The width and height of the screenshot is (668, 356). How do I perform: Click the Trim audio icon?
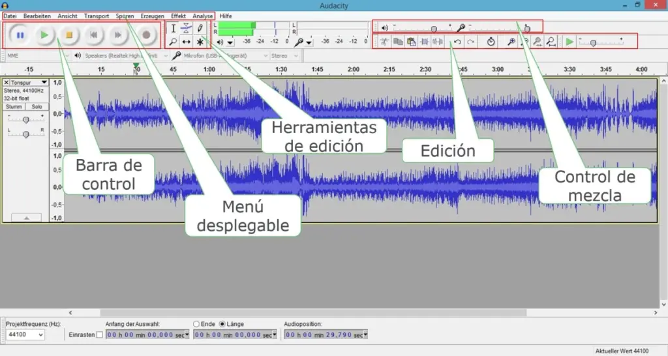(x=424, y=42)
